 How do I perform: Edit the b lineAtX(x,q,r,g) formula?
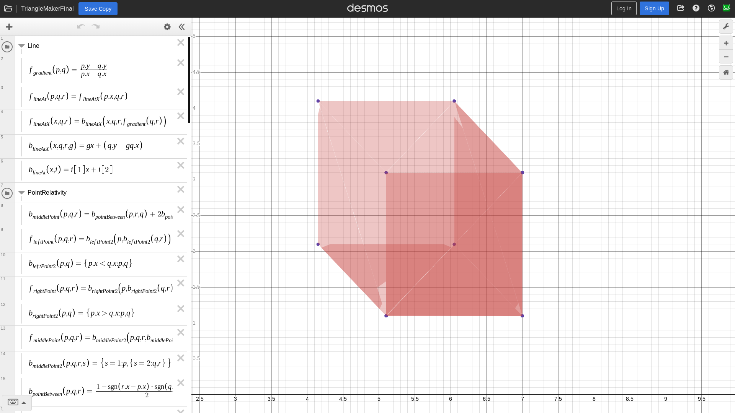tap(86, 146)
